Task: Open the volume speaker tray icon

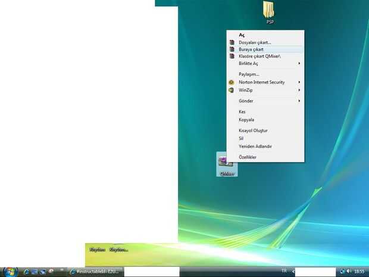Action: tap(349, 272)
